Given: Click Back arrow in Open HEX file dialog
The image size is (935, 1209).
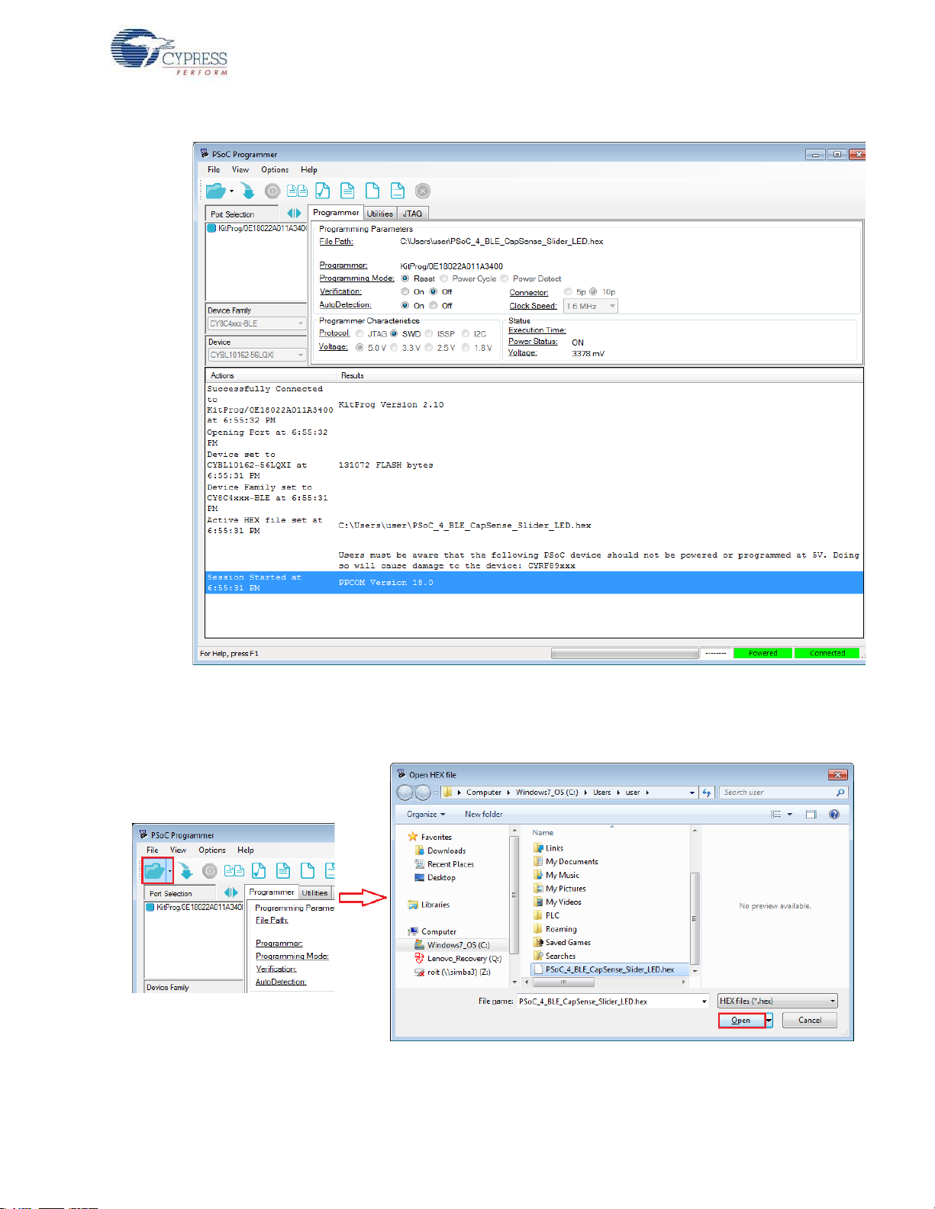Looking at the screenshot, I should coord(405,793).
